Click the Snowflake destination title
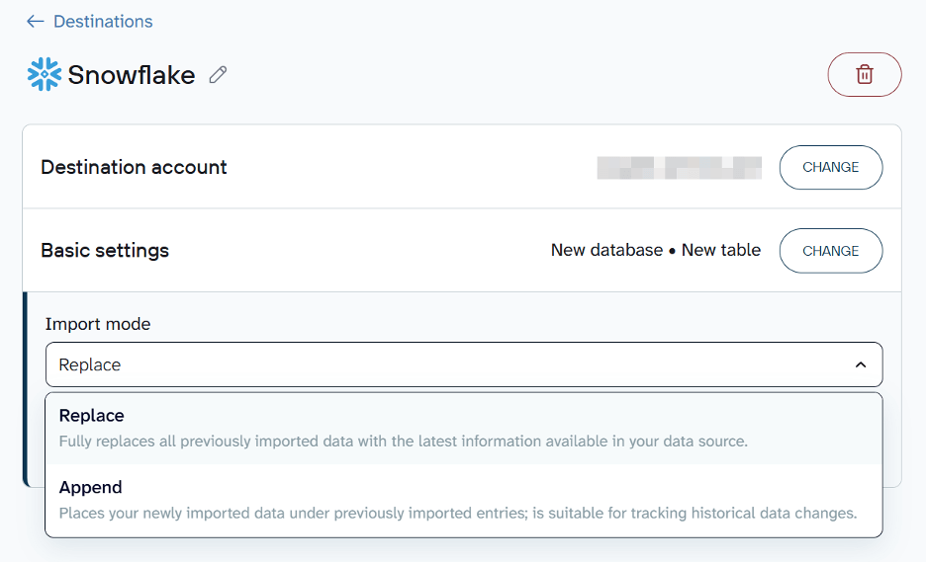The image size is (926, 563). coord(132,75)
